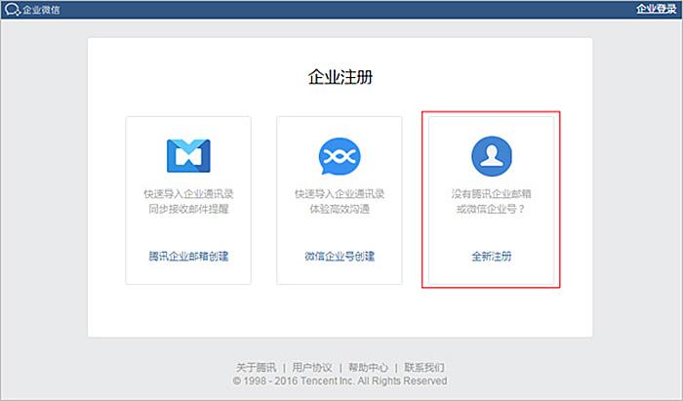Click the Tencent enterprise mail envelope icon
This screenshot has height=401, width=683.
[x=188, y=155]
